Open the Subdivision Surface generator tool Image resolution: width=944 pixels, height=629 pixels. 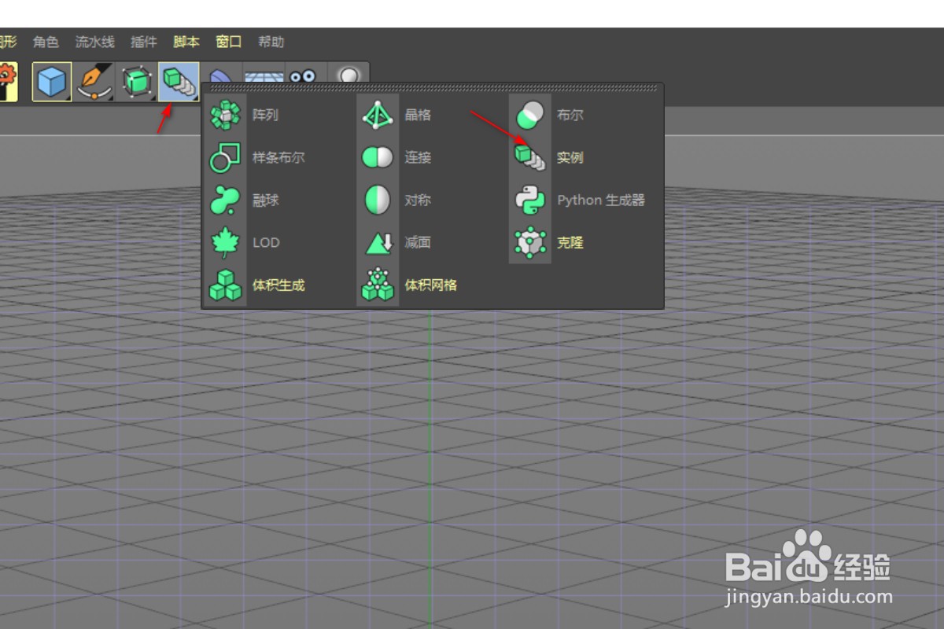(x=137, y=82)
